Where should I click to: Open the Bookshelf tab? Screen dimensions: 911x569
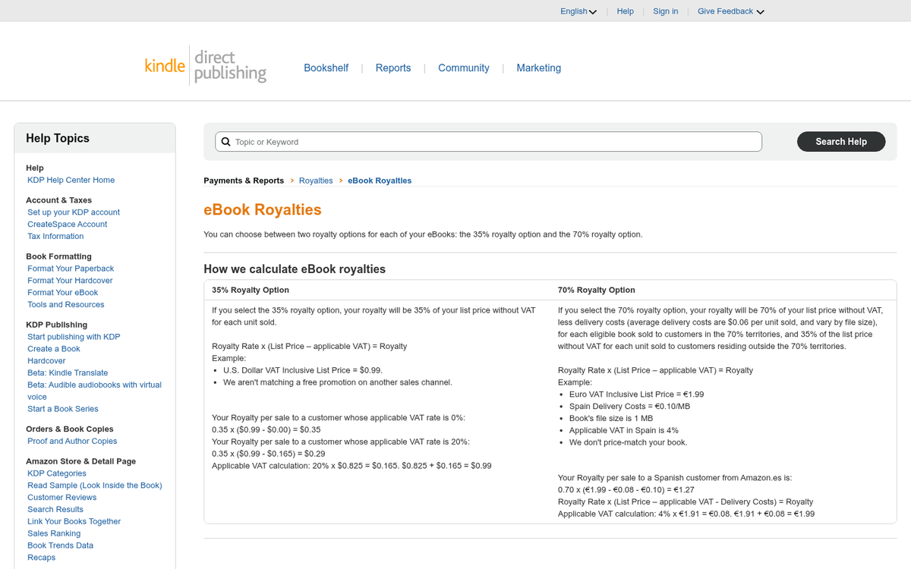326,68
